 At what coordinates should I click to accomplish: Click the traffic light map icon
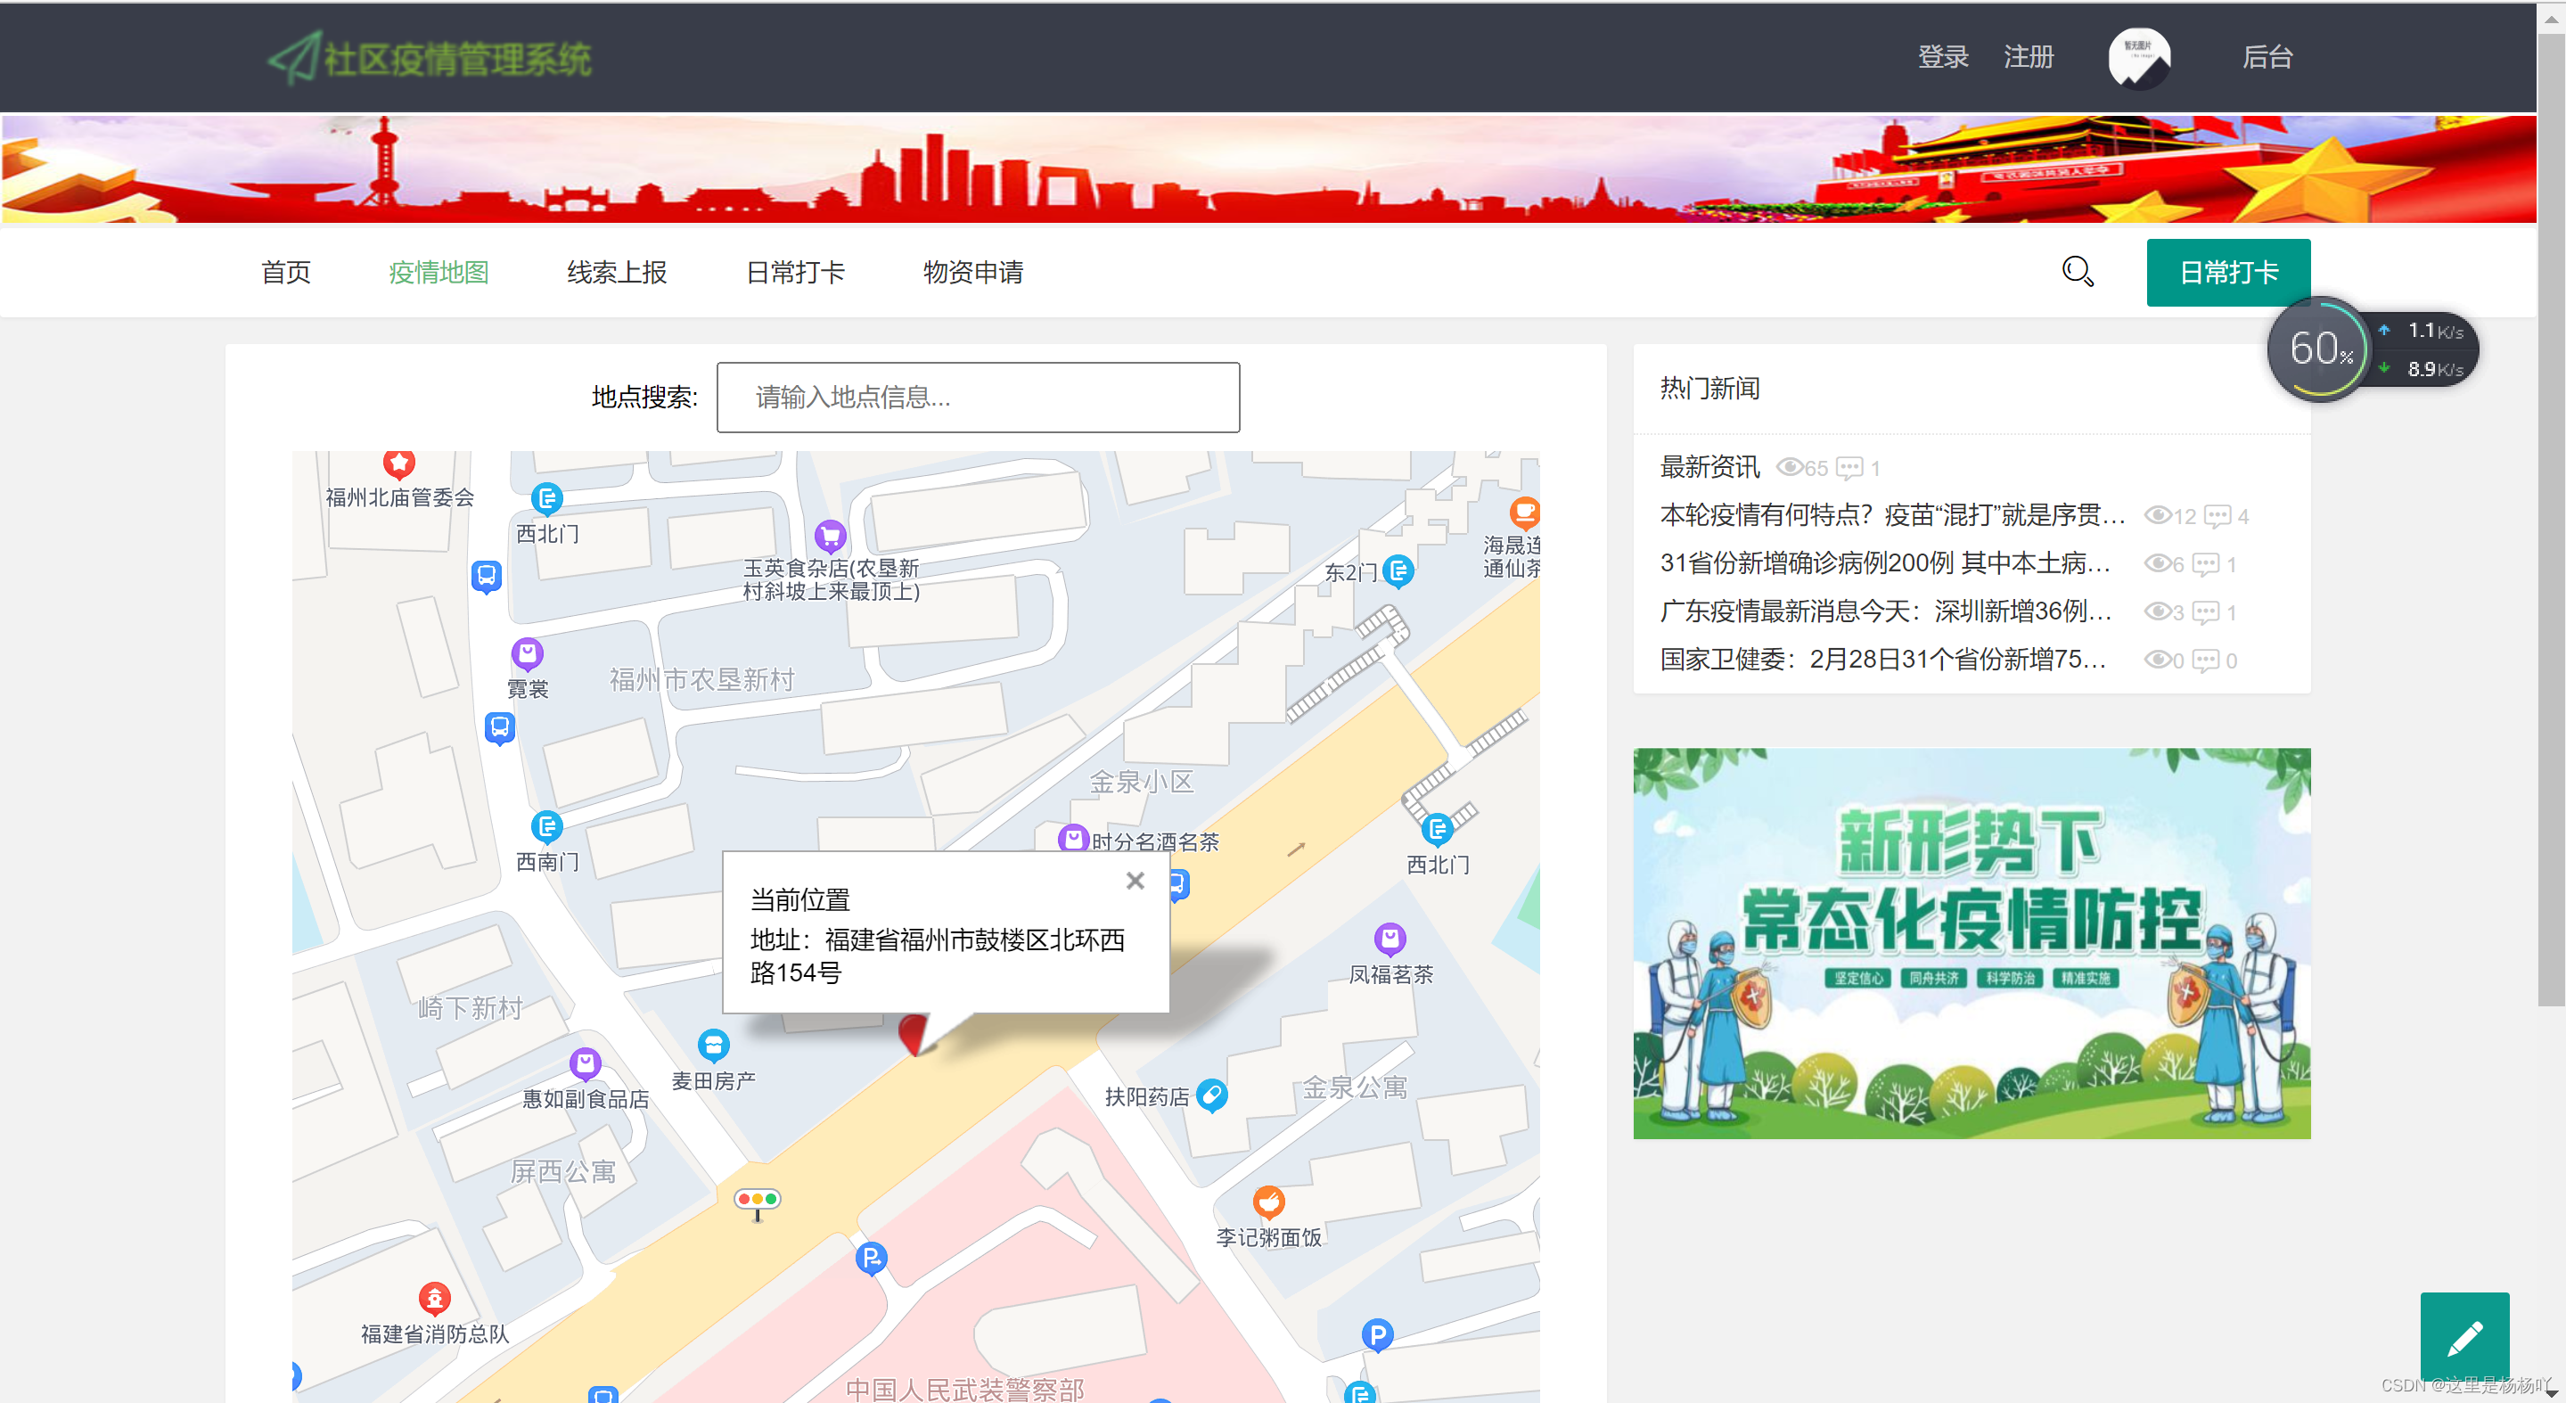pyautogui.click(x=757, y=1200)
